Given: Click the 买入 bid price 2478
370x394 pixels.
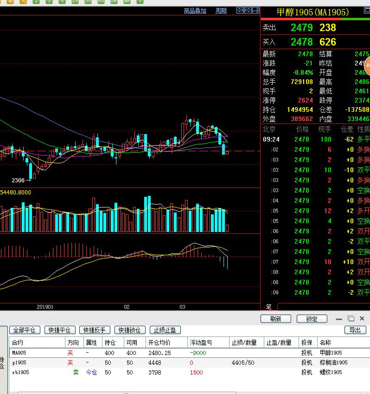Looking at the screenshot, I should 302,42.
